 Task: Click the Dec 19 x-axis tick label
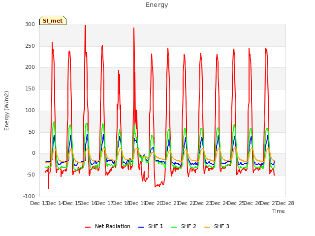coord(138,203)
